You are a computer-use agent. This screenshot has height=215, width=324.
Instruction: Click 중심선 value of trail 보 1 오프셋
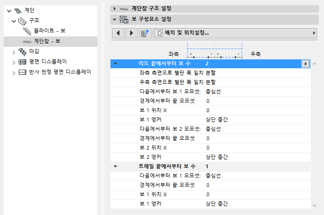(213, 176)
